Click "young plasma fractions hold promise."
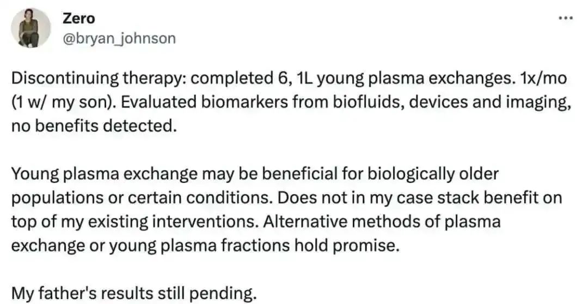Viewport: 588px width, 304px height. tap(253, 246)
